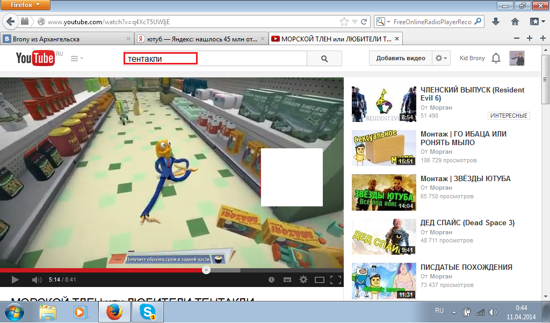Open the player settings gear
550x323 pixels.
coord(303,279)
